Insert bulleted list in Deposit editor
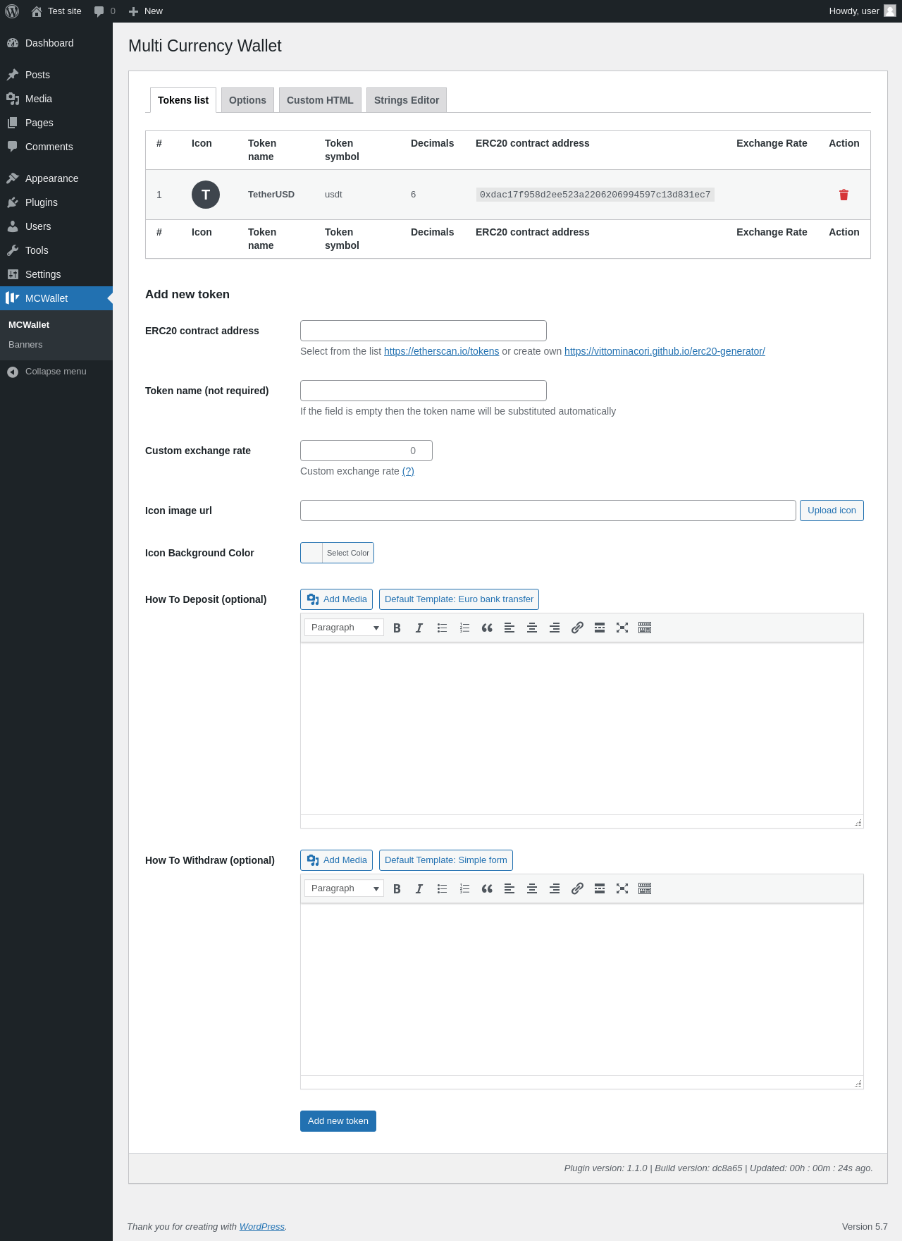902x1241 pixels. pos(442,628)
